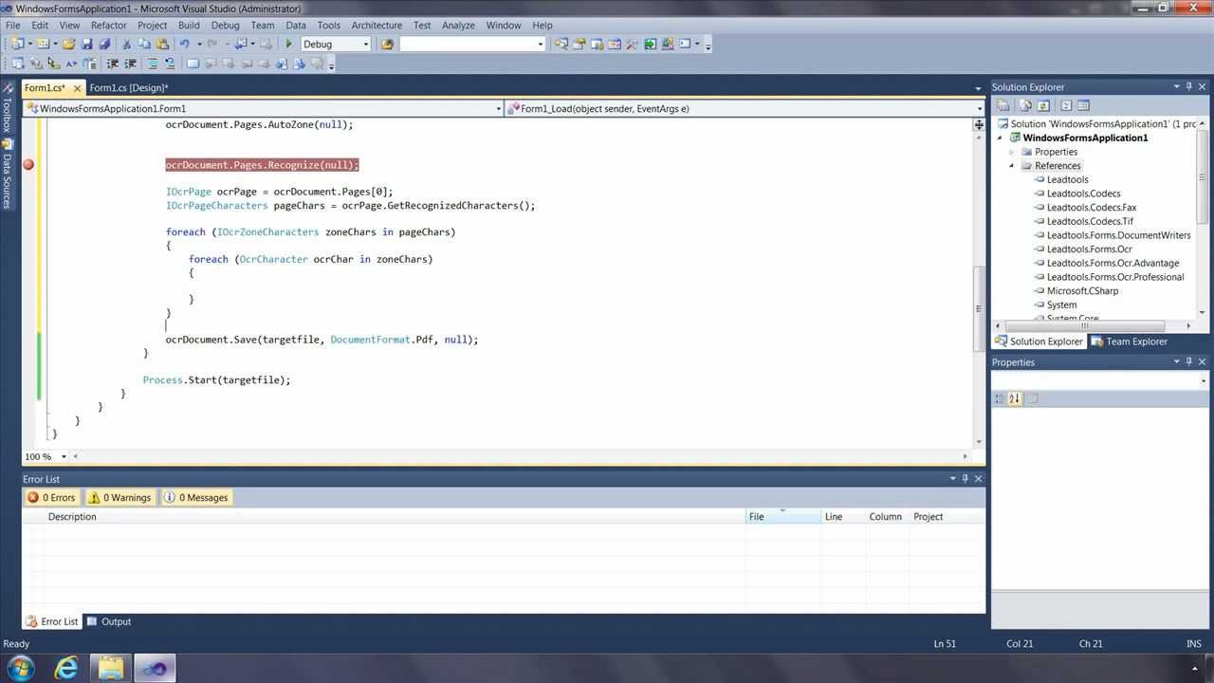This screenshot has width=1214, height=683.
Task: Toggle the 0 Warnings filter button
Action: (120, 497)
